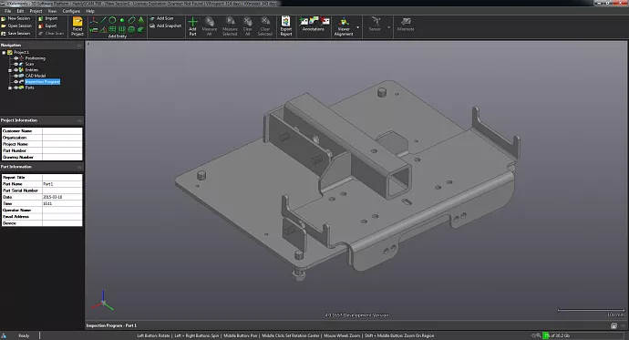Open the Viewer Alignment dropdown arrow

pyautogui.click(x=358, y=27)
